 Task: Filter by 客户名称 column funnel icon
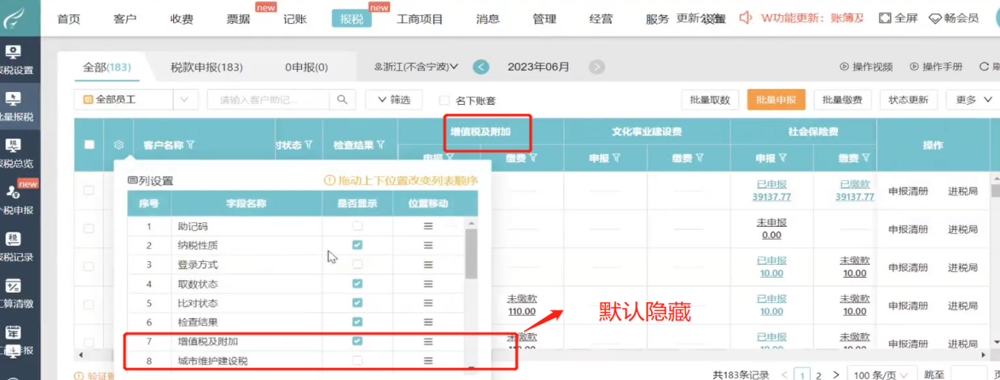click(191, 145)
